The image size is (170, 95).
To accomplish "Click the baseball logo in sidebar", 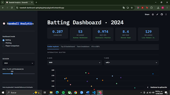I will (x=4, y=24).
